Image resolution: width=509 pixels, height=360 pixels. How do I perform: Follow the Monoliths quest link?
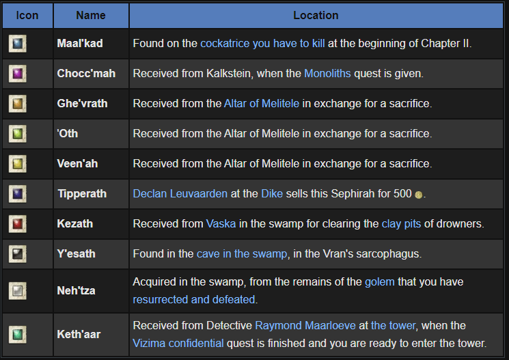(x=327, y=74)
